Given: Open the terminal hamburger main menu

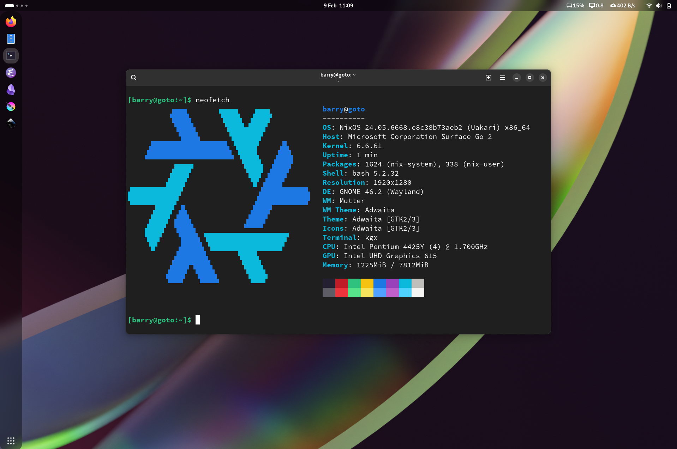Looking at the screenshot, I should [x=503, y=78].
